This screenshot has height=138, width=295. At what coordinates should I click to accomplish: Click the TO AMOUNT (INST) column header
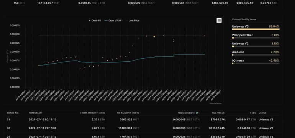[128, 113]
